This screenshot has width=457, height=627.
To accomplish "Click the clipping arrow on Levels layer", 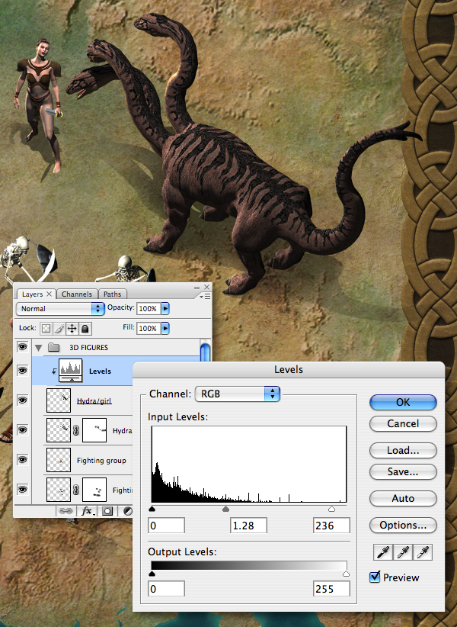I will [54, 371].
